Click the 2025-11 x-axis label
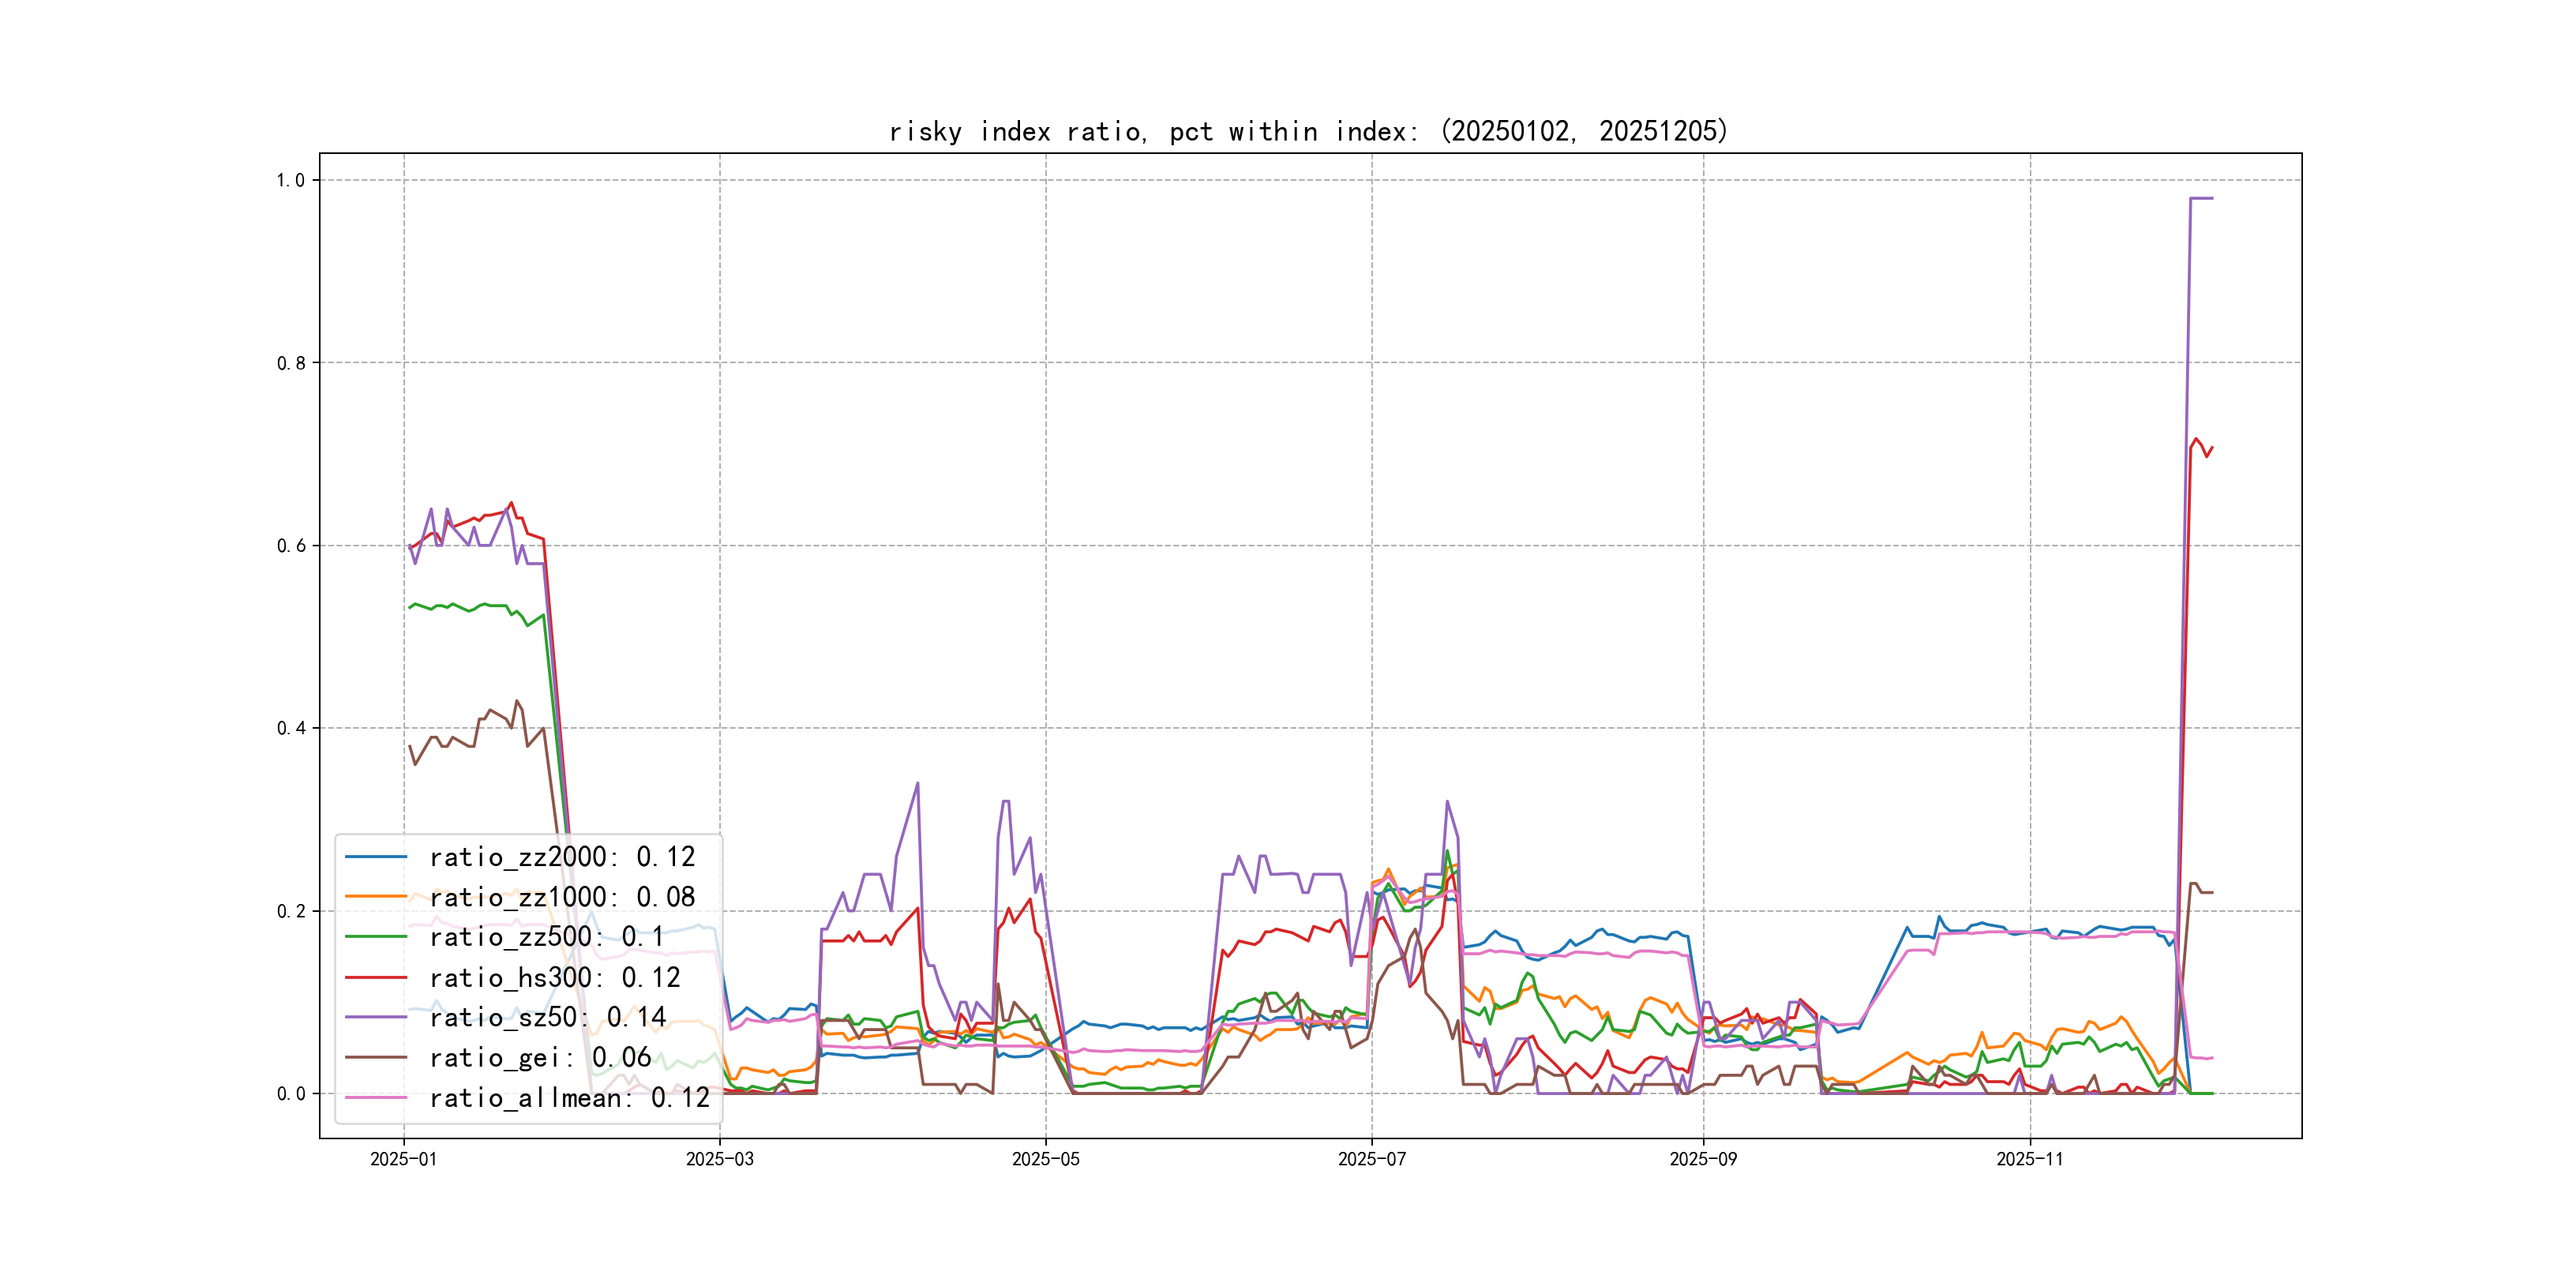 2030,1160
